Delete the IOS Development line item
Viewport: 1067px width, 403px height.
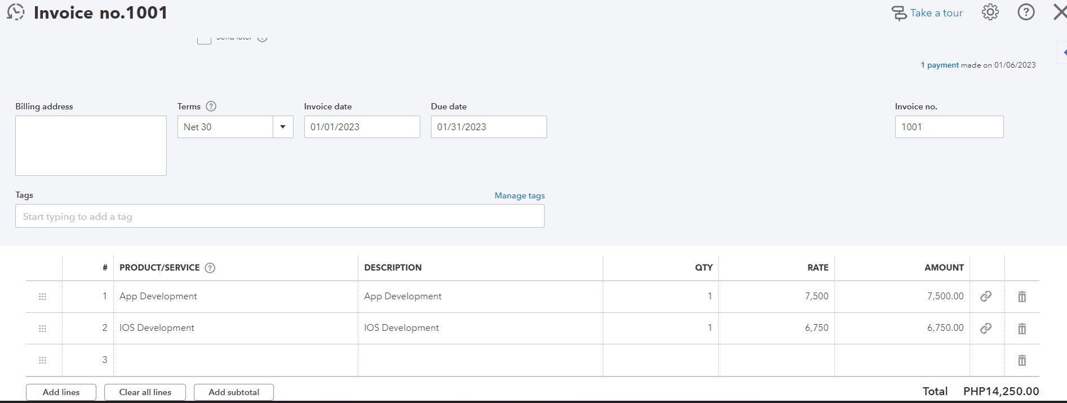pyautogui.click(x=1022, y=328)
